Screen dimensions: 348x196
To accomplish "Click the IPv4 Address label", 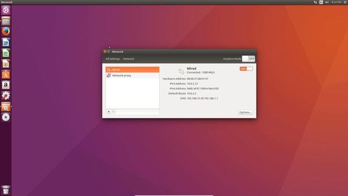I will pos(178,83).
